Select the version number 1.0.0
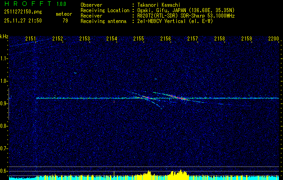 pos(61,4)
